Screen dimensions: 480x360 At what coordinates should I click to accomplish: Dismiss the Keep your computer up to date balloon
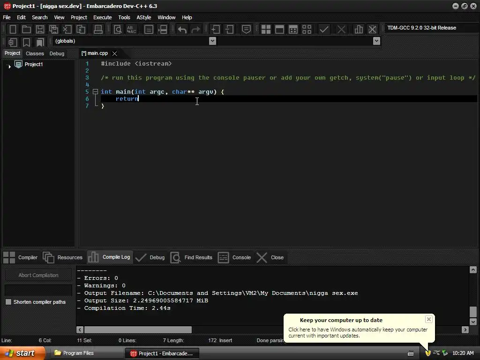tap(428, 319)
